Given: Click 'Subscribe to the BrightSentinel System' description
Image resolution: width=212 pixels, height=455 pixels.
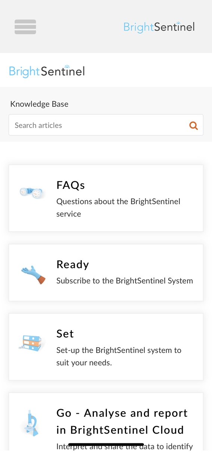Looking at the screenshot, I should click(x=125, y=281).
